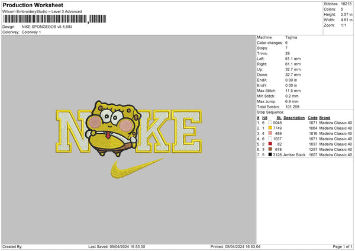
Task: Click the red swatch in stop row 5
Action: tap(270, 144)
